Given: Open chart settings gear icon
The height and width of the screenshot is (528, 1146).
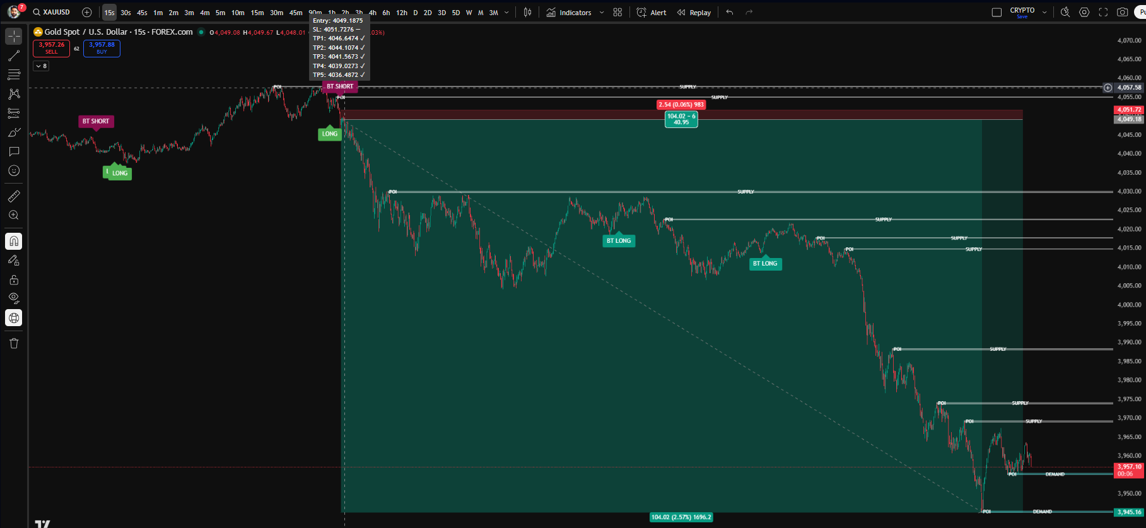Looking at the screenshot, I should point(1084,13).
